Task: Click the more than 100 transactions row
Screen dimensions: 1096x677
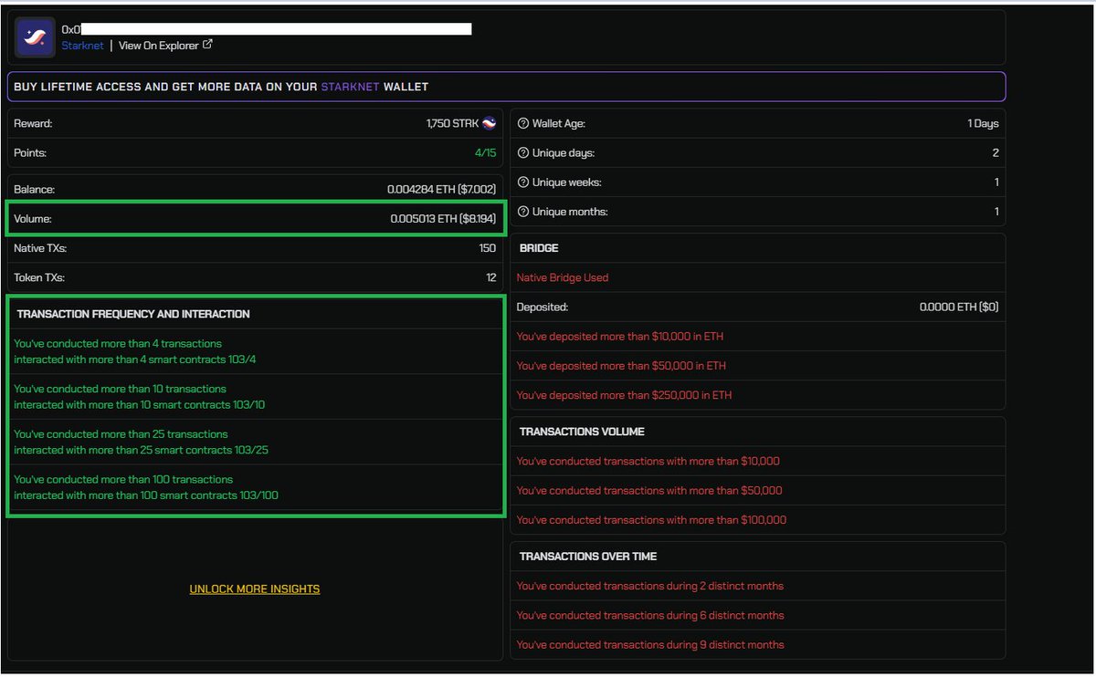Action: coord(255,487)
